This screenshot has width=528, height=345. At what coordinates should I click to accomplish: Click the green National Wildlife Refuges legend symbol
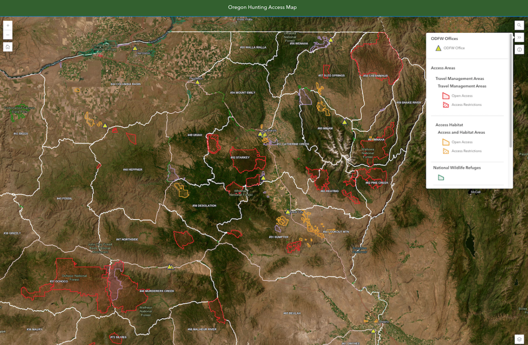point(440,177)
